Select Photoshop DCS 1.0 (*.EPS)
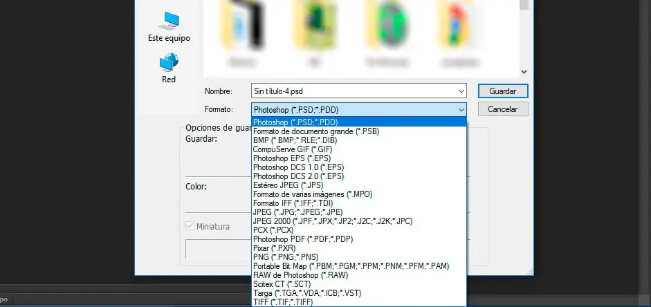651x307 pixels. 359,167
